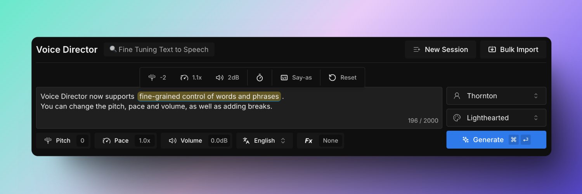Click the search magnifier icon

coord(113,49)
